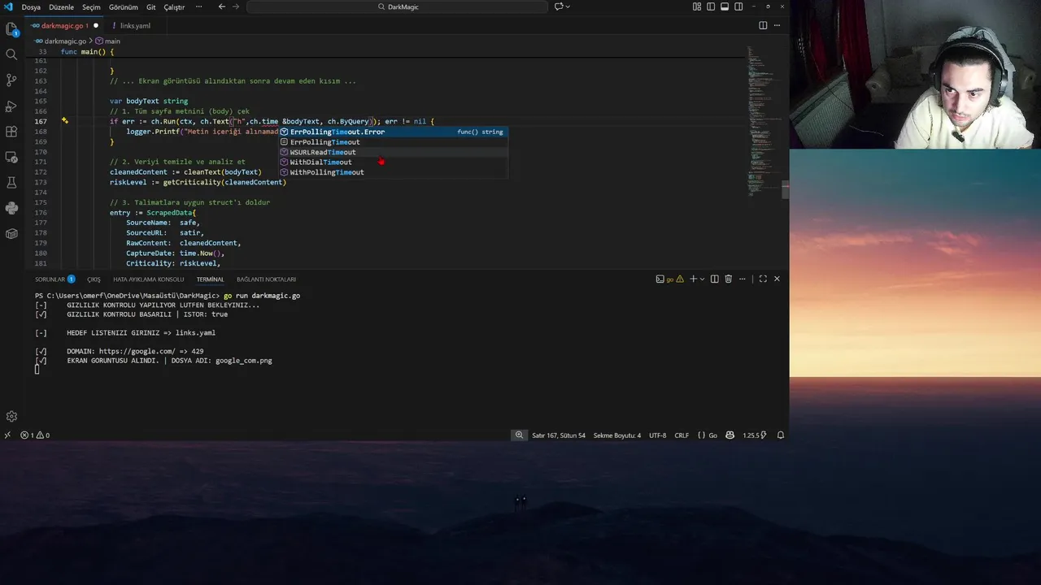Open errors and warnings count in status bar
Viewport: 1041px width, 585px height.
[35, 435]
